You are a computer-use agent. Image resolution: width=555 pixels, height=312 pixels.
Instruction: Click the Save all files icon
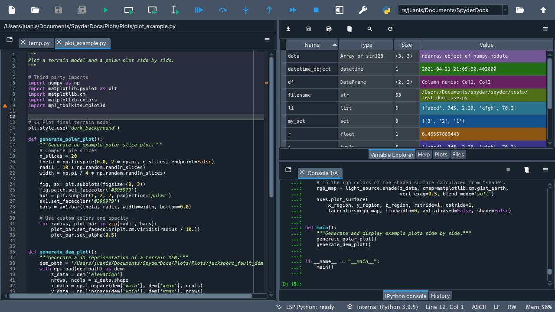(82, 10)
